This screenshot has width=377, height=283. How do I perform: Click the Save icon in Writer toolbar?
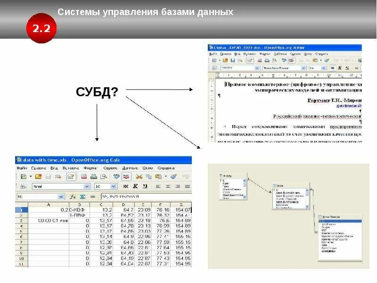point(233,60)
